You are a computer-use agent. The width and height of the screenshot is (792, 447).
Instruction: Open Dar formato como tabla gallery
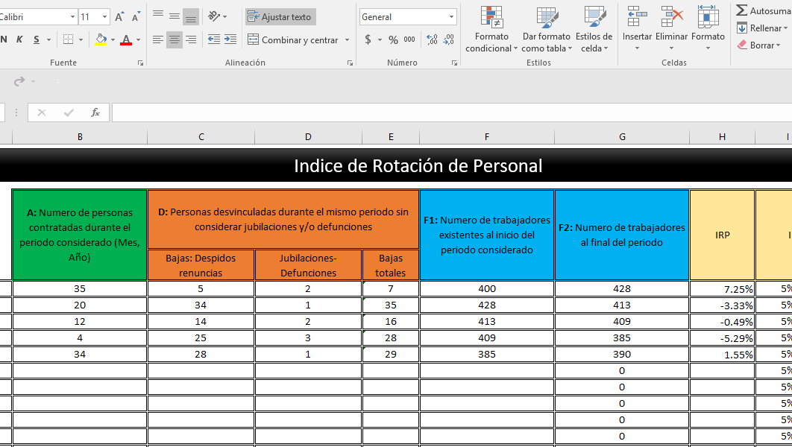[547, 29]
